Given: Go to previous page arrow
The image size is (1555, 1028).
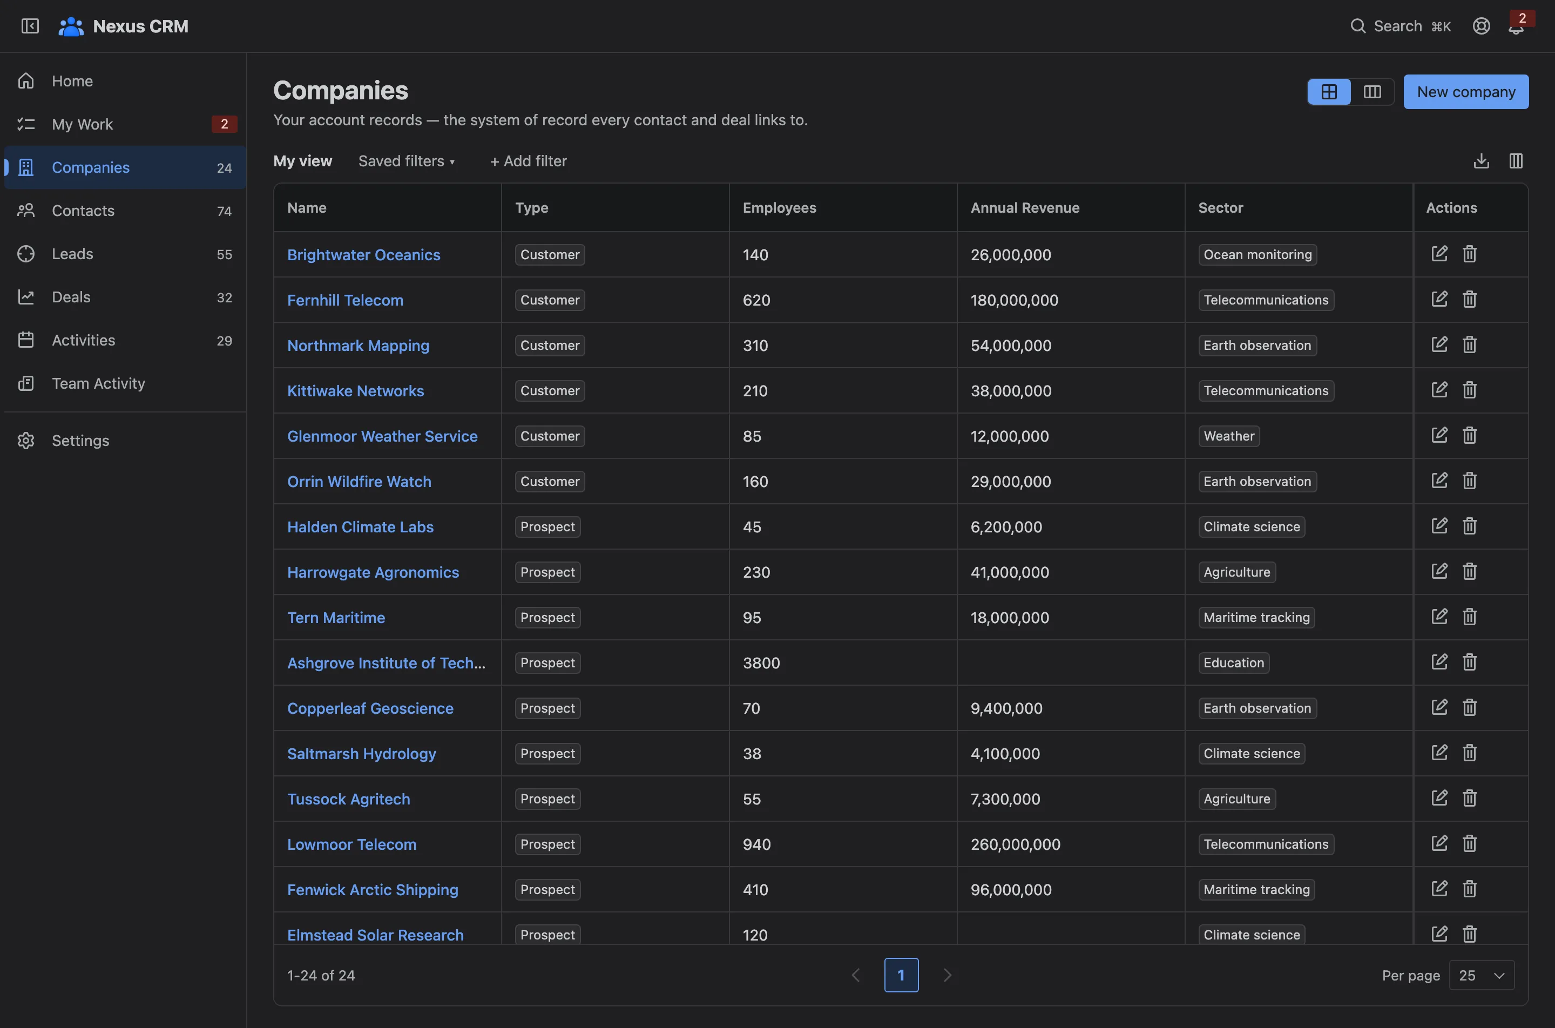Looking at the screenshot, I should [x=855, y=976].
